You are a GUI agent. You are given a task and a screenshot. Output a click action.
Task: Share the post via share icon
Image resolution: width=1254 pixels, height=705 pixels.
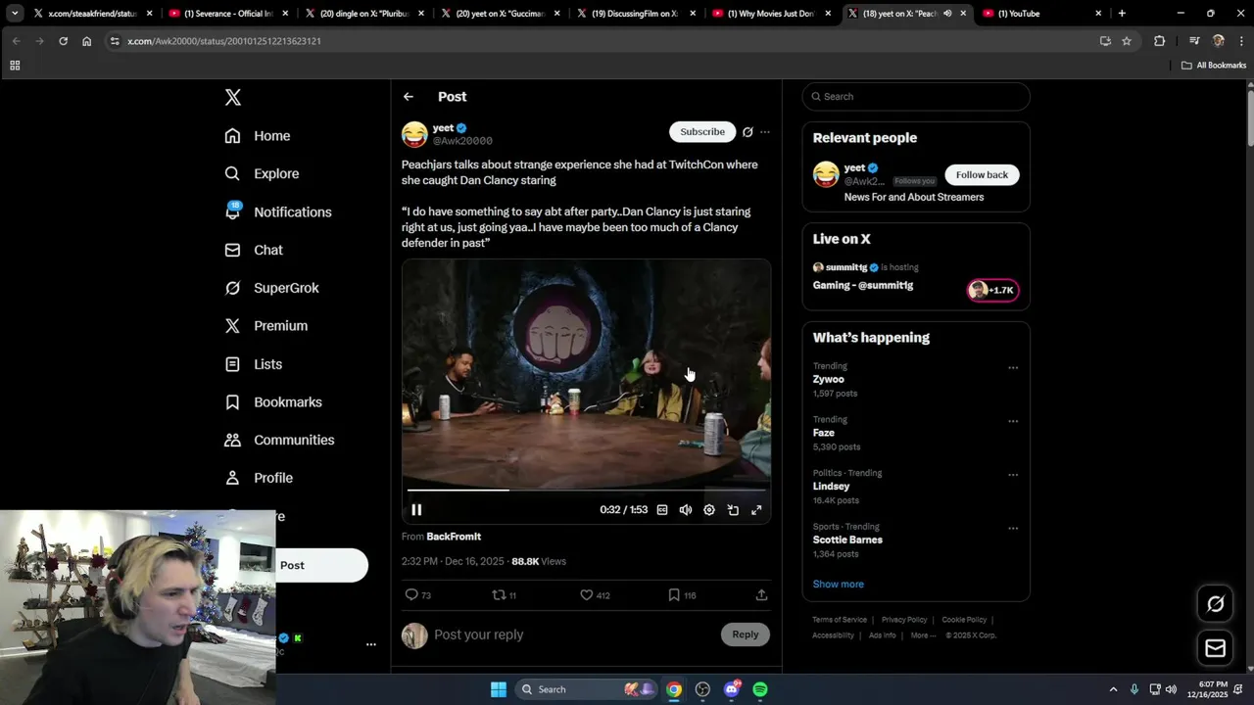761,594
